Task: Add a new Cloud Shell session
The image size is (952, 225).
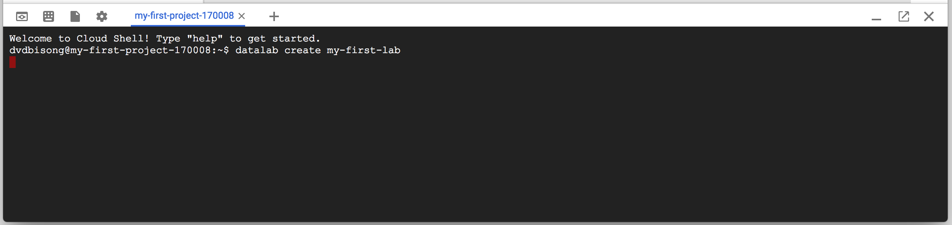Action: (x=274, y=16)
